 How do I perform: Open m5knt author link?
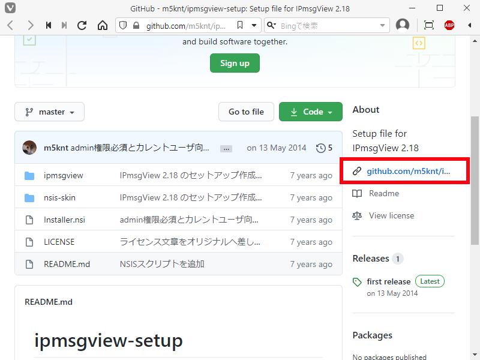[56, 148]
